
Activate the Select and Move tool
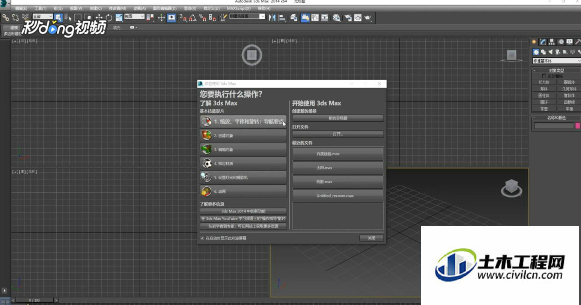99,17
